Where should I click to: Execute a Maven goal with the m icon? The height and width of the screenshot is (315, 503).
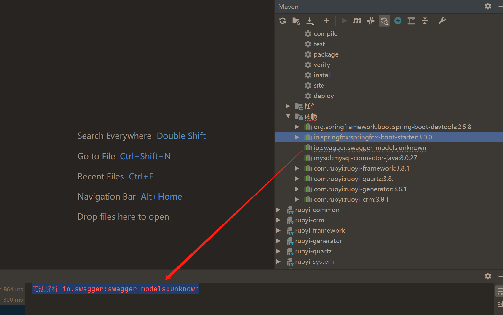[357, 21]
